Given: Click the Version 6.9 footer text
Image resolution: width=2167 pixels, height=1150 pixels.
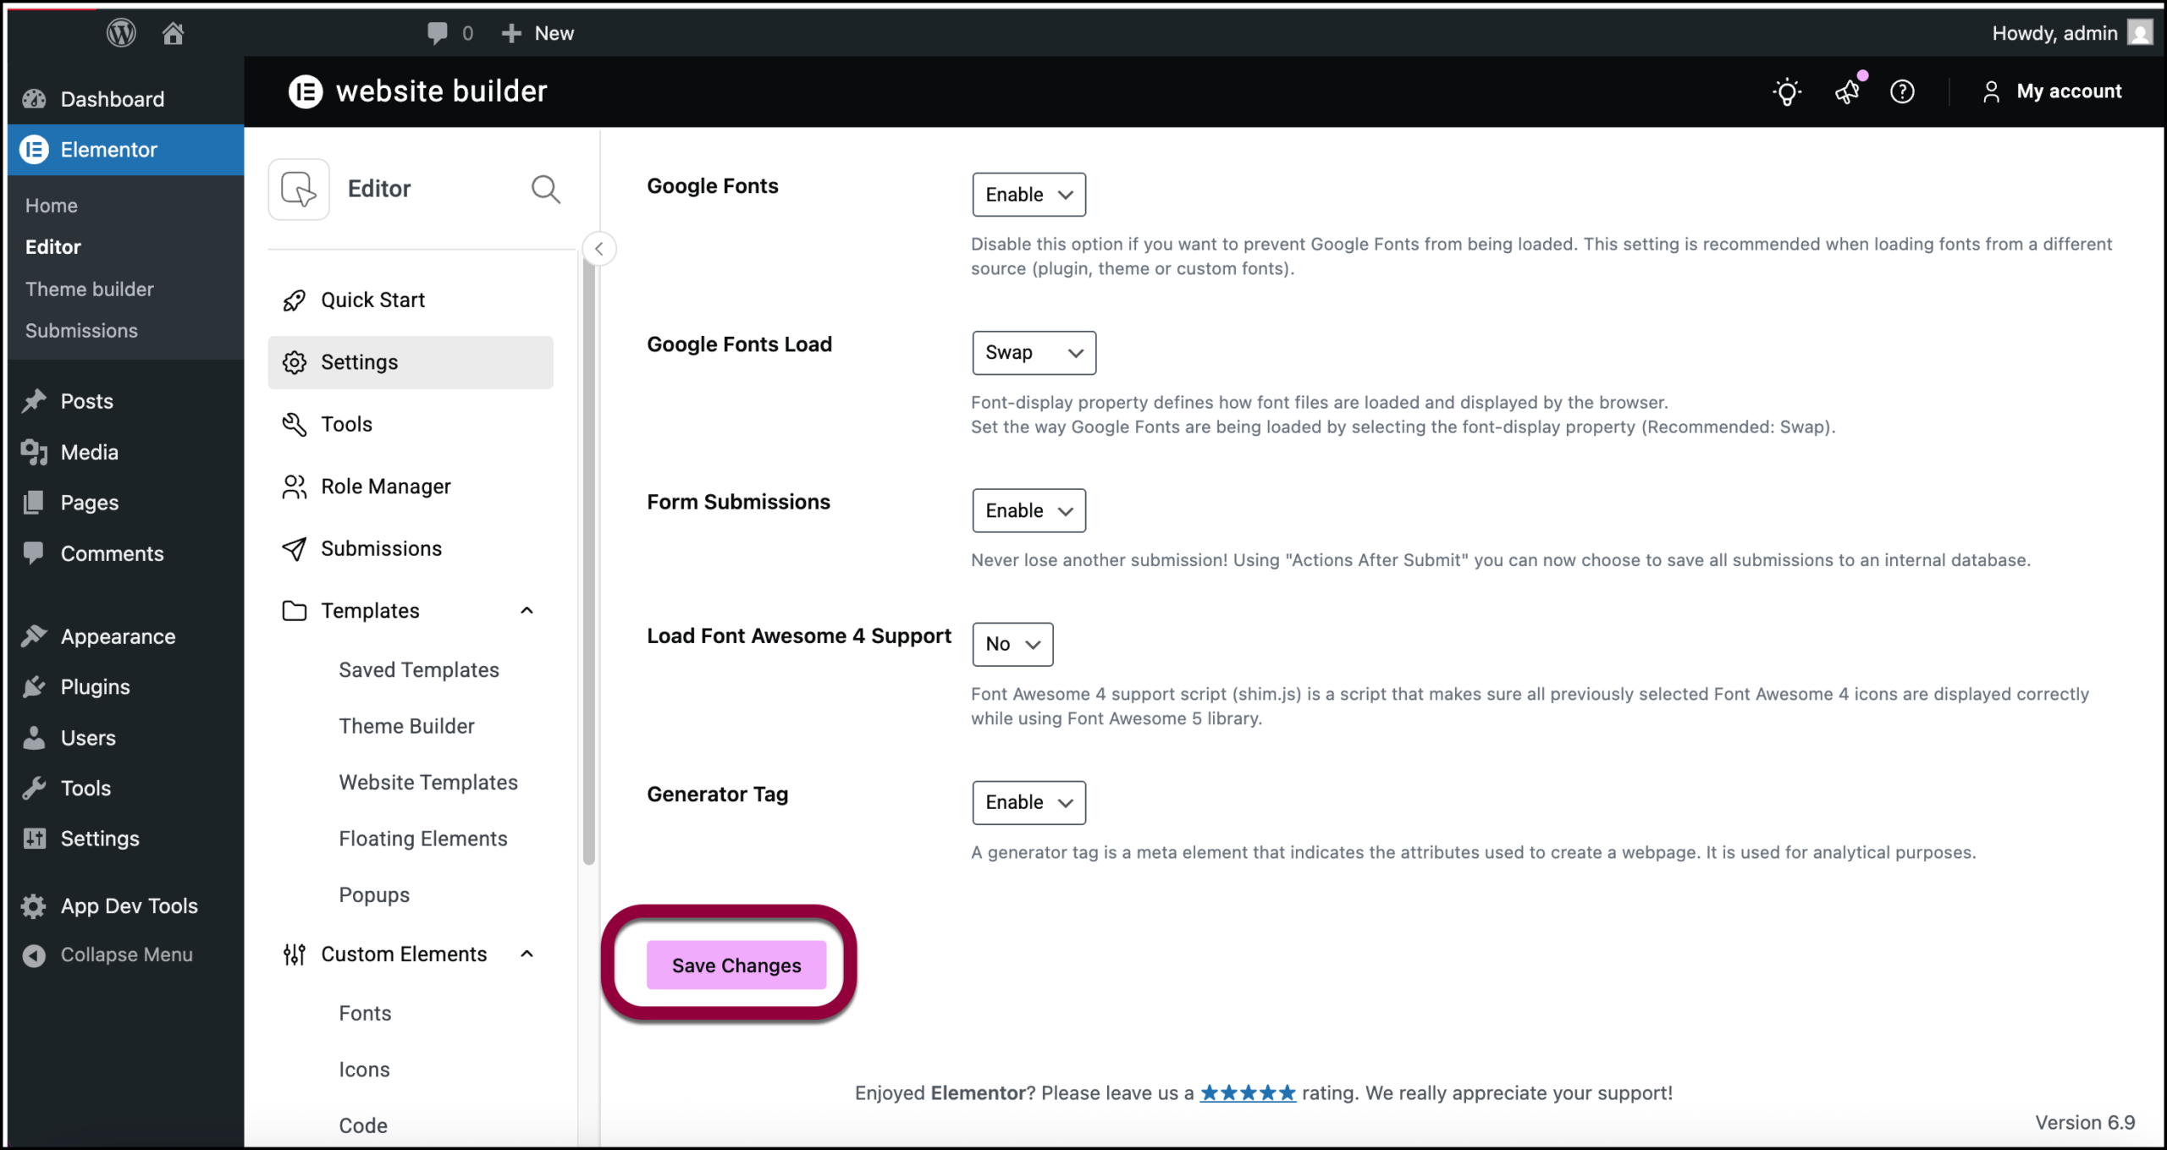Looking at the screenshot, I should [x=2085, y=1123].
